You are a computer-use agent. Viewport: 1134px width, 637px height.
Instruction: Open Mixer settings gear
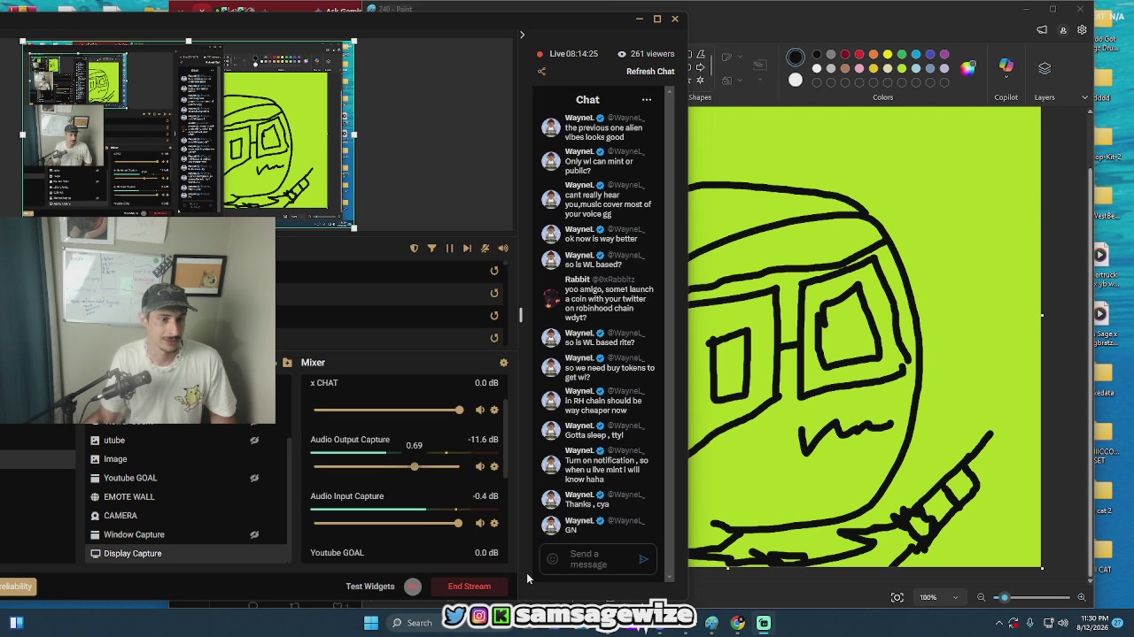(x=503, y=363)
